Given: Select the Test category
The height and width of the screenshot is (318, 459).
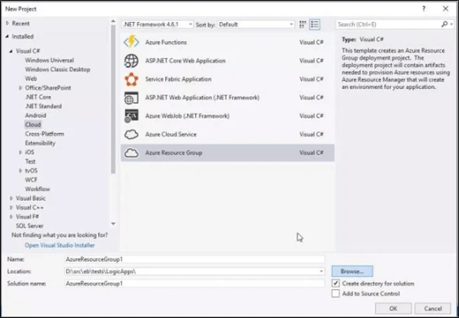Looking at the screenshot, I should tap(30, 161).
